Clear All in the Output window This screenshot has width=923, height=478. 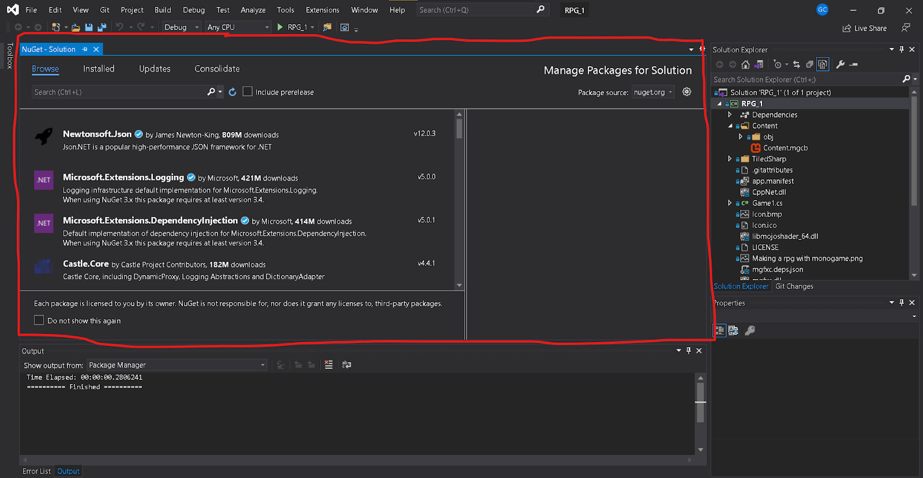tap(328, 364)
